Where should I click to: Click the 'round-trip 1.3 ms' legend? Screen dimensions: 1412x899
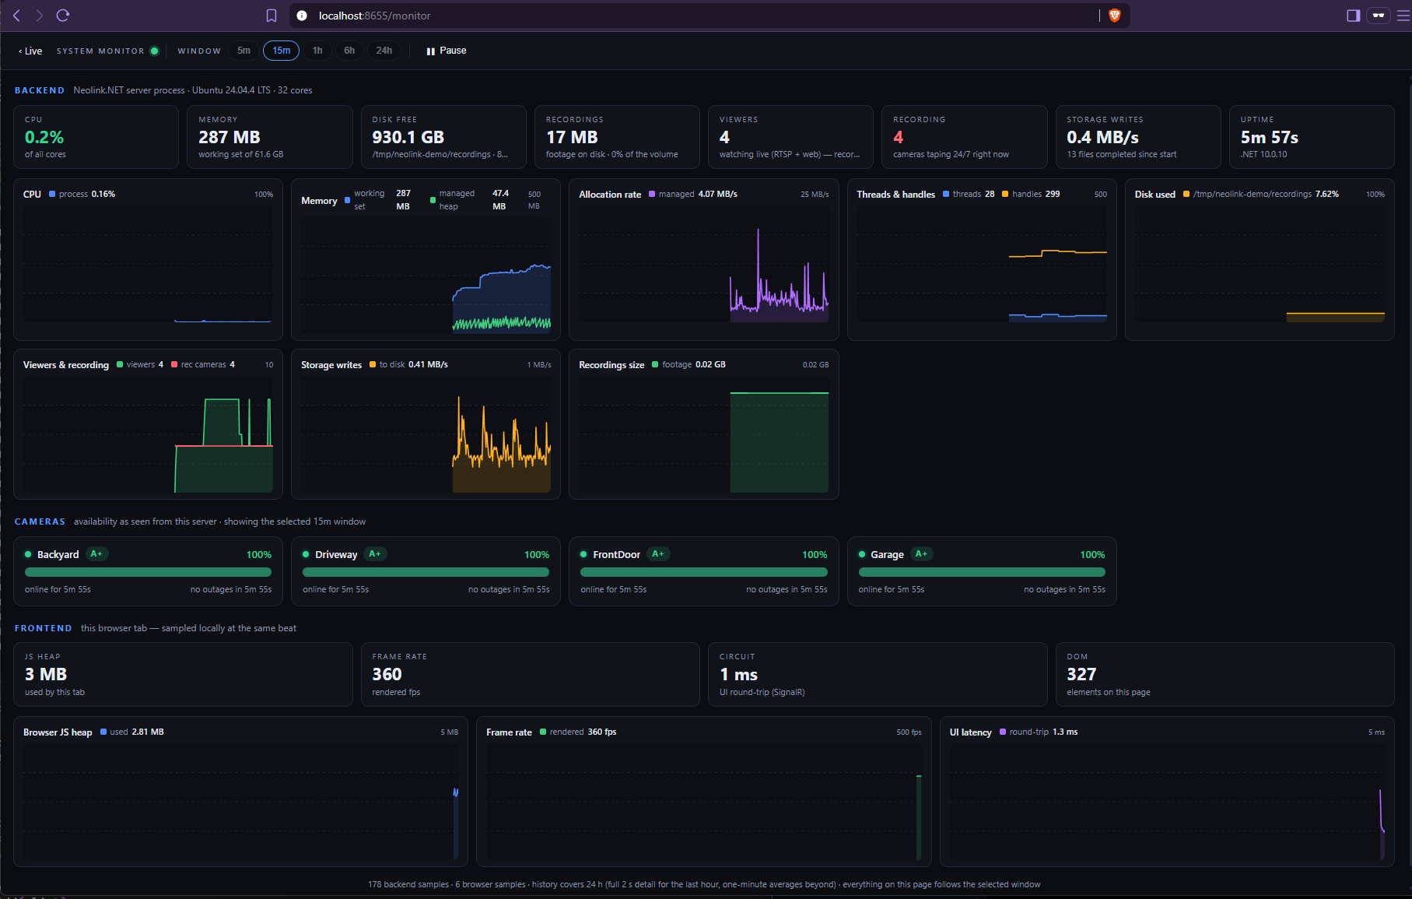[1039, 732]
